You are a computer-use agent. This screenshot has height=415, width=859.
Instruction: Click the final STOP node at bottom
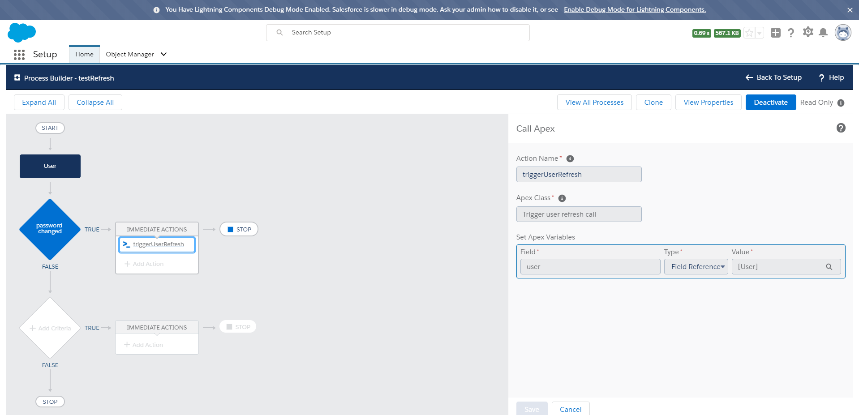pos(50,402)
